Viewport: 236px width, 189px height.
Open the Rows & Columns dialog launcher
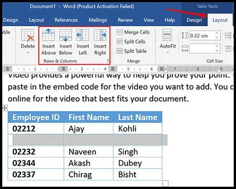click(108, 61)
